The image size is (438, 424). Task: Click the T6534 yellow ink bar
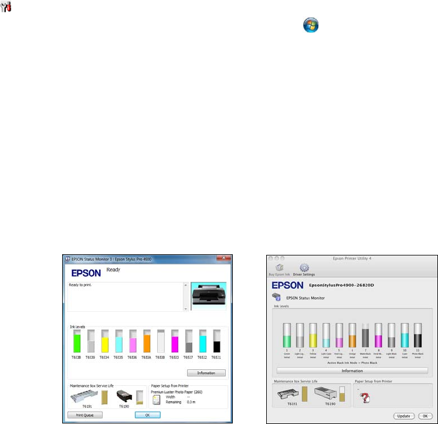(105, 341)
